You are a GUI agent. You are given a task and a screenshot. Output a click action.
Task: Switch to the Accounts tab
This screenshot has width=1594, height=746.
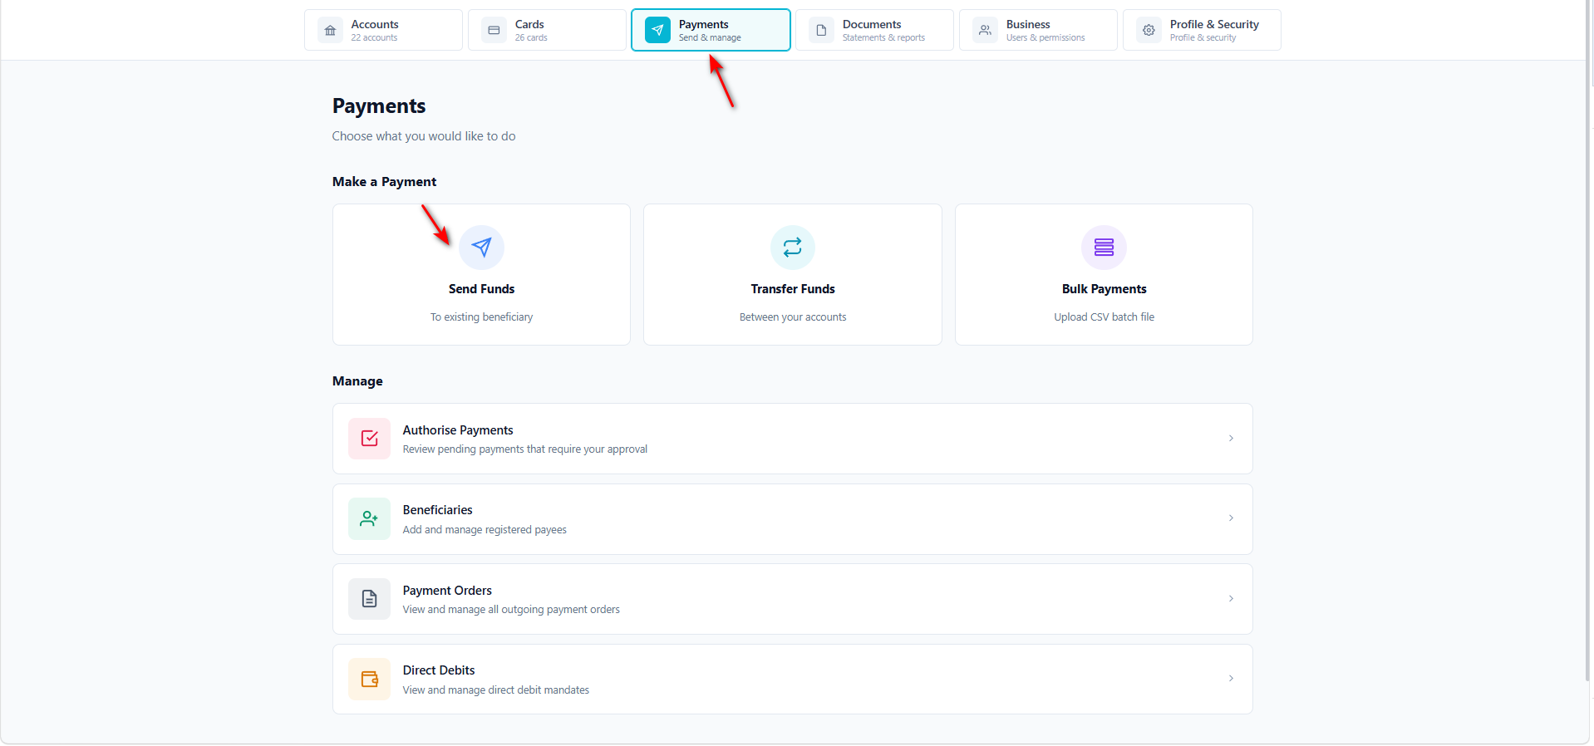pos(383,30)
